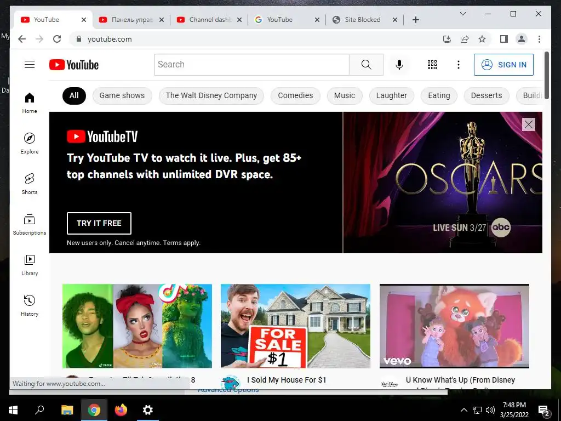Open History in the sidebar
The width and height of the screenshot is (561, 421).
click(x=30, y=305)
